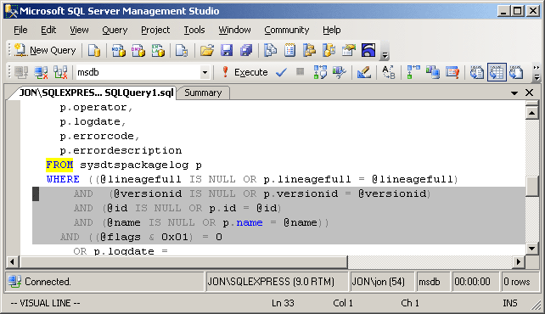Toggle SQLCMD Mode icon
The height and width of the screenshot is (314, 545).
coord(452,72)
